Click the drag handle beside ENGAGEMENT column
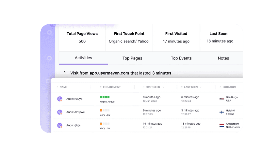 click(x=101, y=87)
